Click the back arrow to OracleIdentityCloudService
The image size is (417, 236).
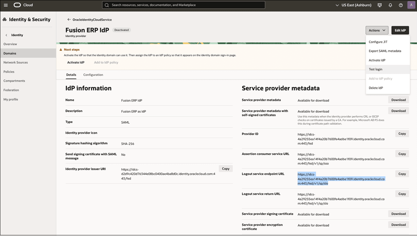point(68,20)
